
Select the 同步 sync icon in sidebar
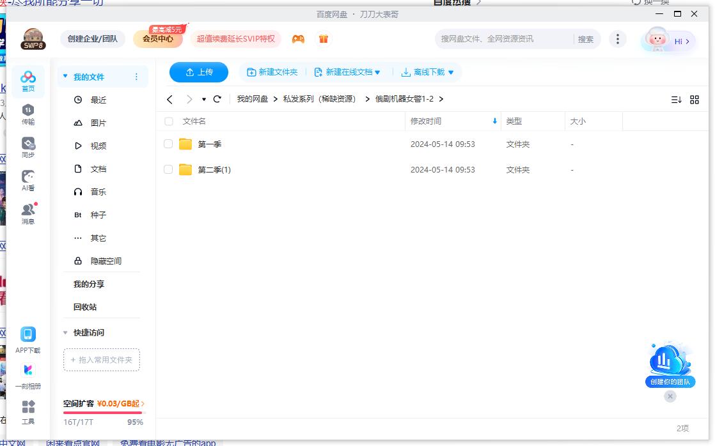tap(27, 146)
